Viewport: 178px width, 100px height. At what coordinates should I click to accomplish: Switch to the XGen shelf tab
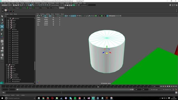pyautogui.click(x=67, y=8)
